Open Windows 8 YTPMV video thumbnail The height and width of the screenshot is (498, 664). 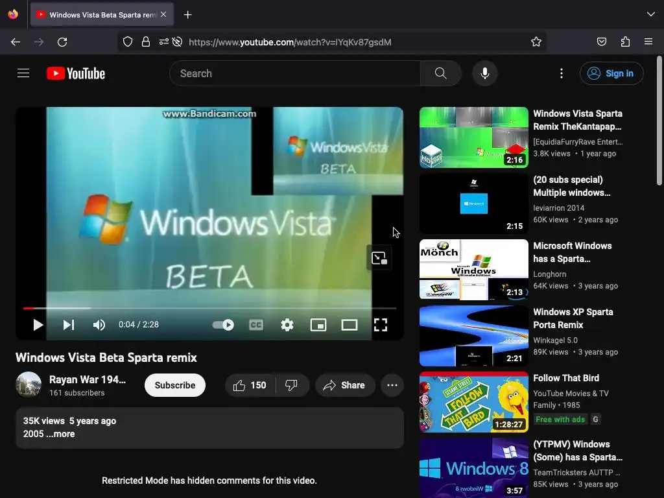tap(474, 468)
